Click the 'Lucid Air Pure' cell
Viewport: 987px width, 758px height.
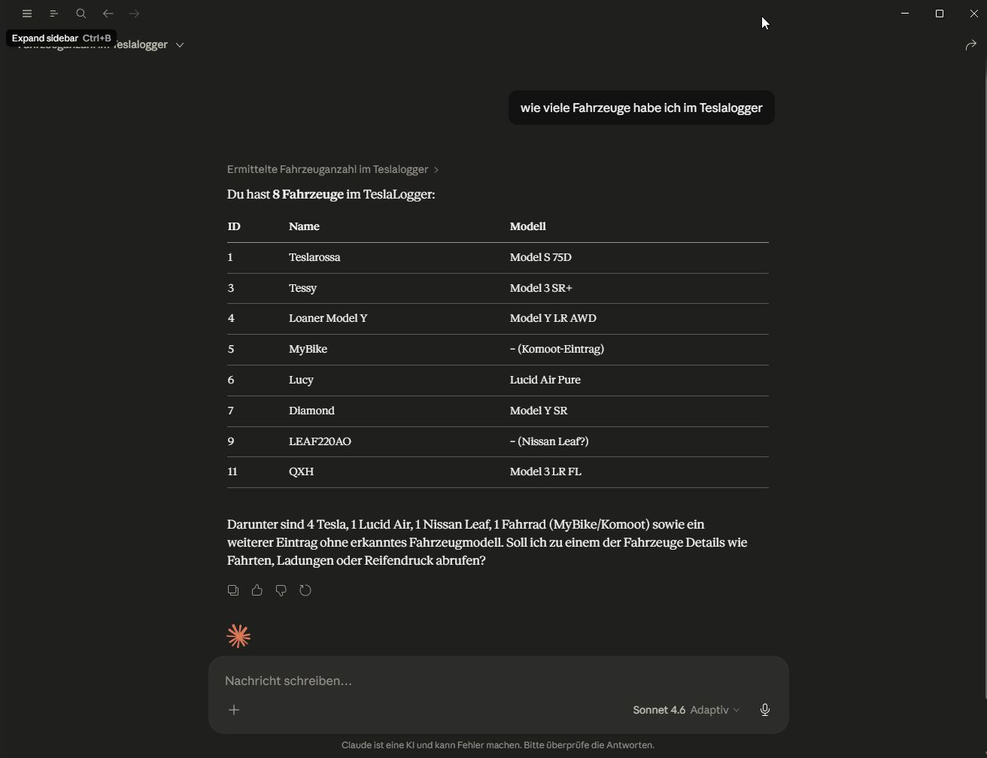tap(545, 380)
